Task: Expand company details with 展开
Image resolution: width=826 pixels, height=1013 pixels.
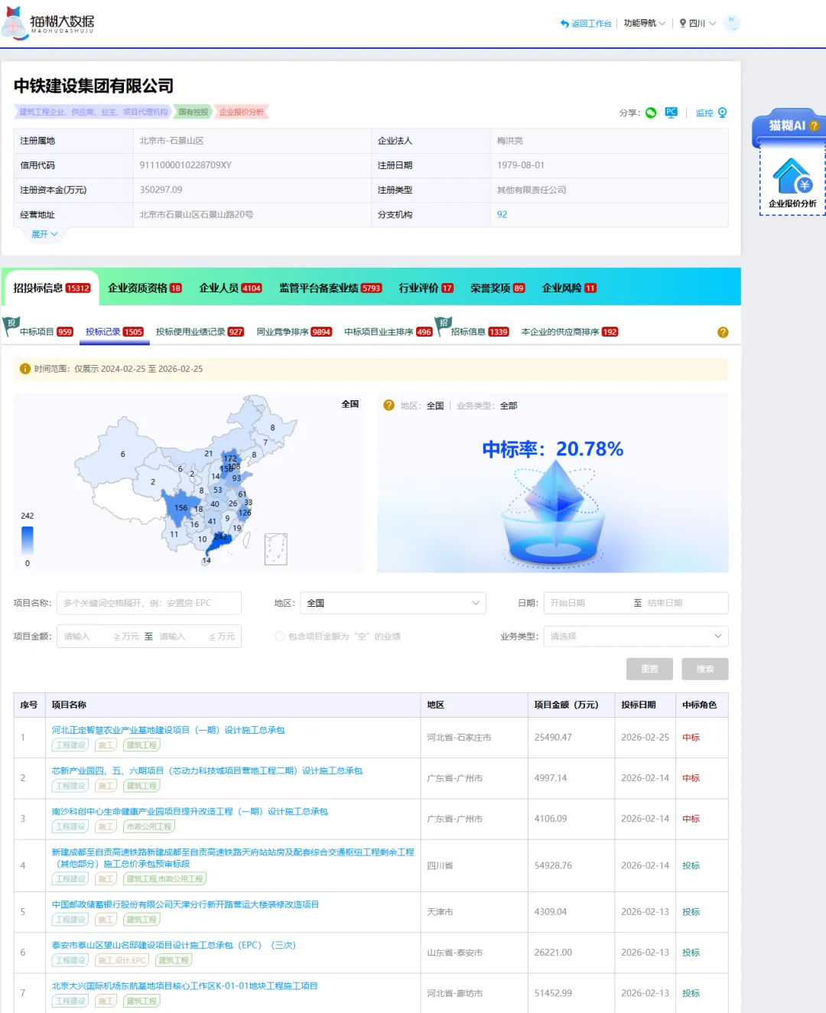Action: click(44, 234)
